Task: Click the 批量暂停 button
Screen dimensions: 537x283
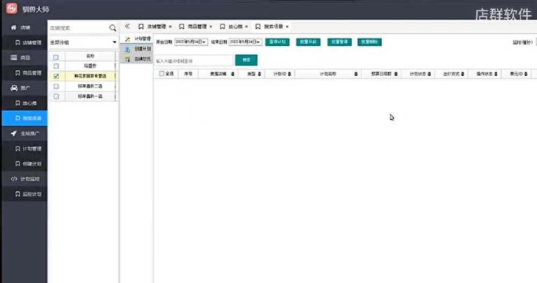Action: (339, 42)
